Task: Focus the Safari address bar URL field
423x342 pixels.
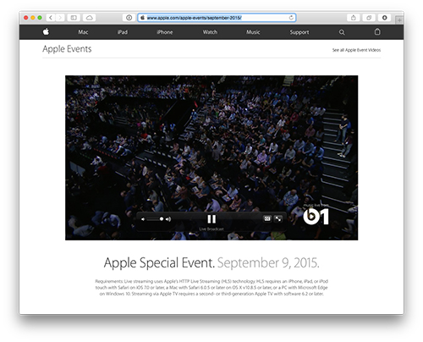Action: click(217, 18)
